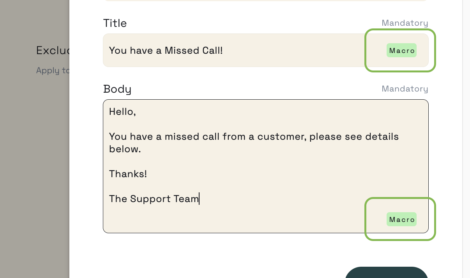Image resolution: width=470 pixels, height=278 pixels.
Task: Dismiss the dialog by clicking the dimmed backdrop
Action: 34,156
